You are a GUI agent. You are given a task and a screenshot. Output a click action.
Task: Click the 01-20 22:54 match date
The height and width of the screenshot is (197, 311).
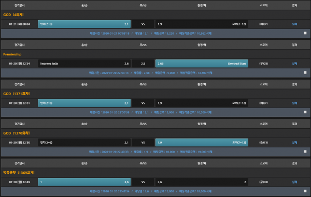tap(20, 64)
